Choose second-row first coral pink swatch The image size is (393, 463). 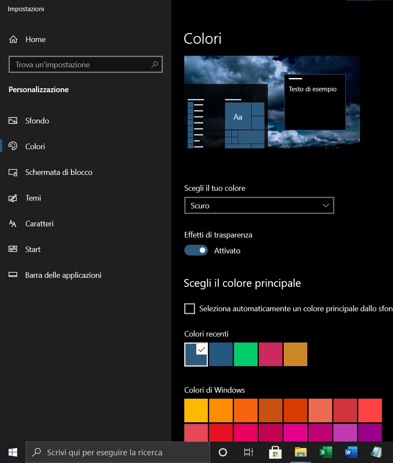click(x=196, y=433)
